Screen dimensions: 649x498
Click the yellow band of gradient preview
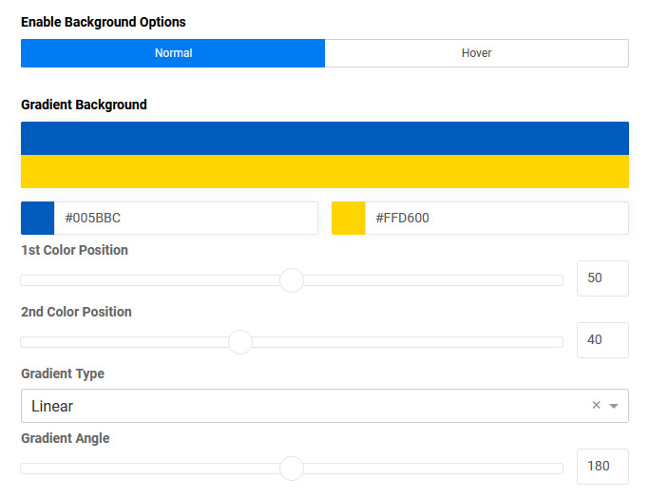[324, 172]
